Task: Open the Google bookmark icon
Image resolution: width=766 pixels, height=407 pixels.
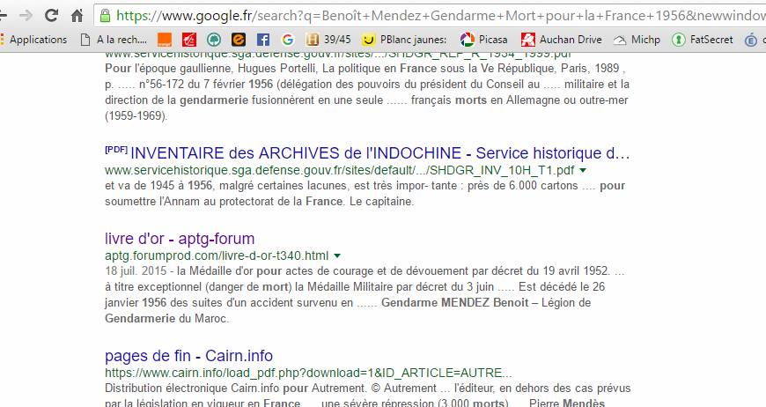Action: click(x=288, y=40)
